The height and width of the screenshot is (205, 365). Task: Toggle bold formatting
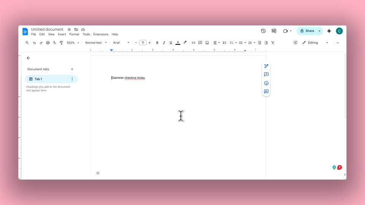[x=157, y=43]
